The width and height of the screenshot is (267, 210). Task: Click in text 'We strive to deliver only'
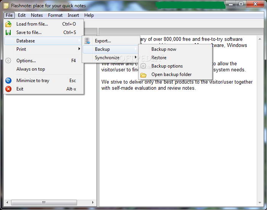pos(127,82)
